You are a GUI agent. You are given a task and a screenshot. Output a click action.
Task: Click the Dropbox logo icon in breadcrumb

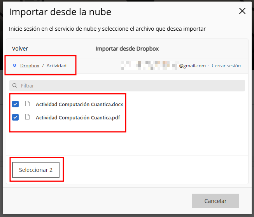(14, 66)
